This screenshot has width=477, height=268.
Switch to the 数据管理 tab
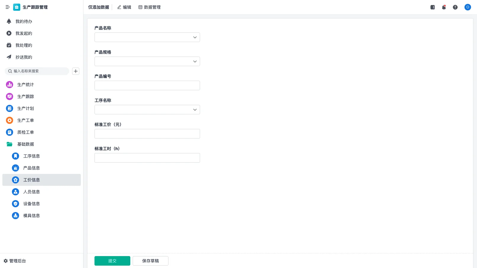click(x=149, y=7)
